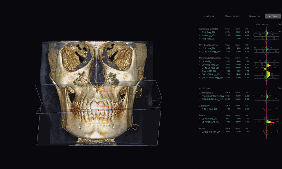Toggle the Caucasian analysis Off switch
The width and height of the screenshot is (282, 169).
[279, 25]
